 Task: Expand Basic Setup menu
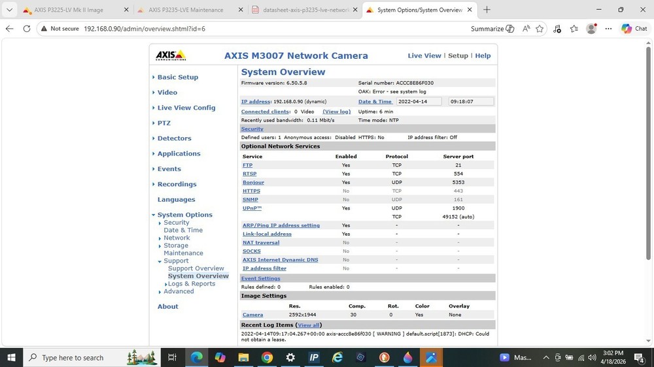(178, 77)
